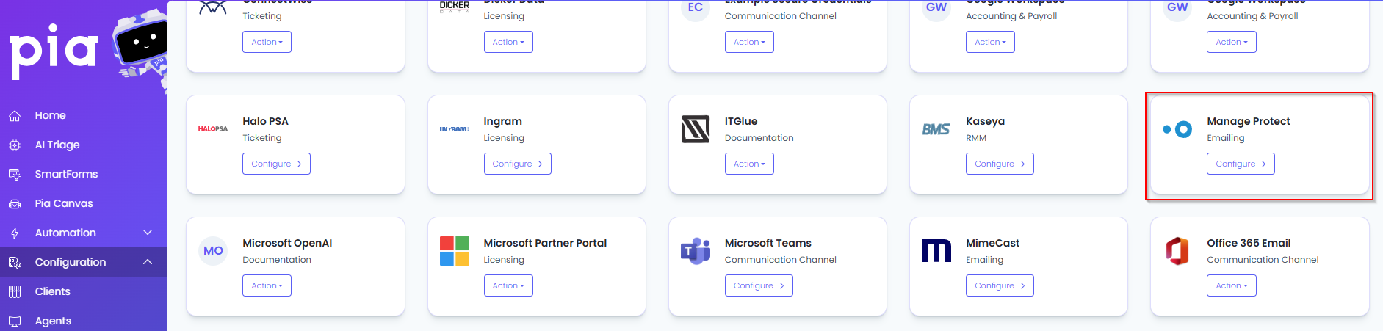The height and width of the screenshot is (331, 1383).
Task: Configure the Microsoft Teams integration
Action: pyautogui.click(x=759, y=285)
